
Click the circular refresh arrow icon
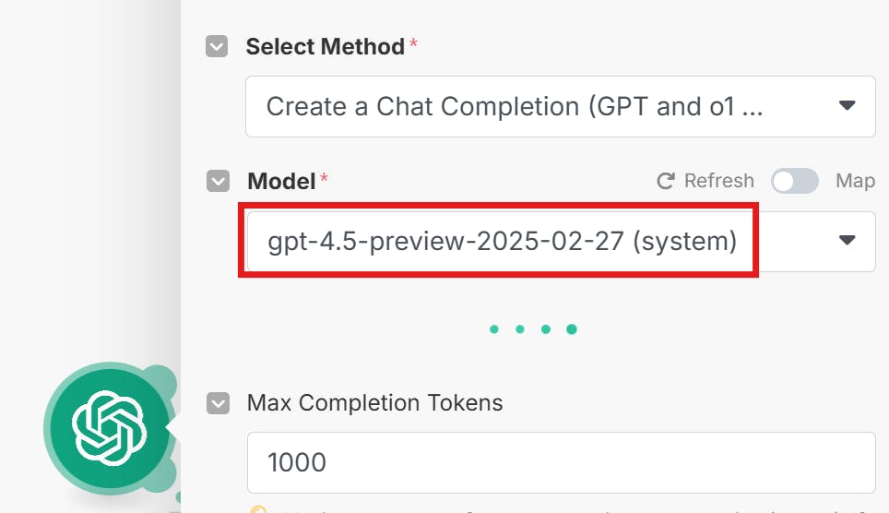pyautogui.click(x=665, y=182)
